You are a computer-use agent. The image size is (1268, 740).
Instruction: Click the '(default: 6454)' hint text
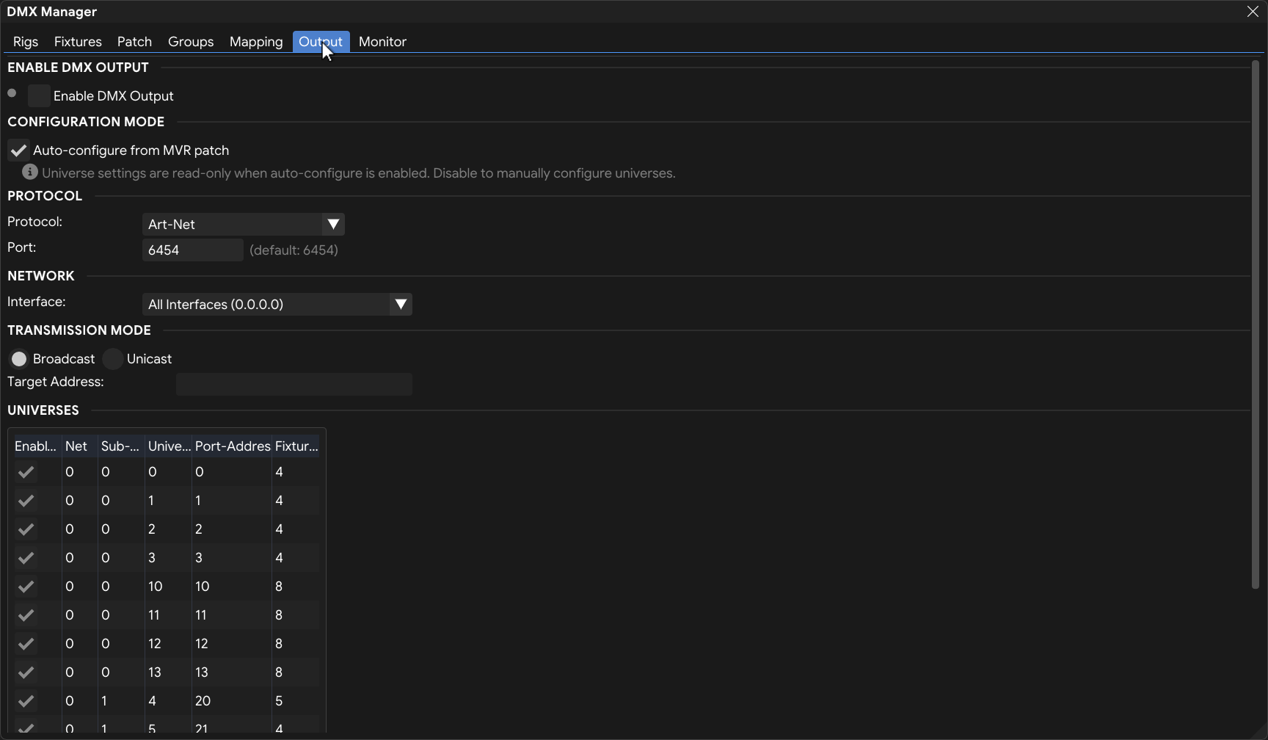tap(294, 250)
